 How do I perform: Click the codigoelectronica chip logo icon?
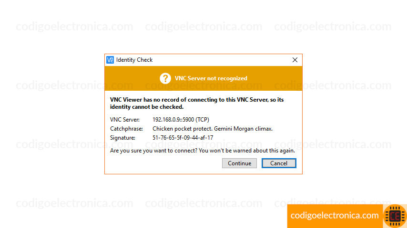(395, 216)
